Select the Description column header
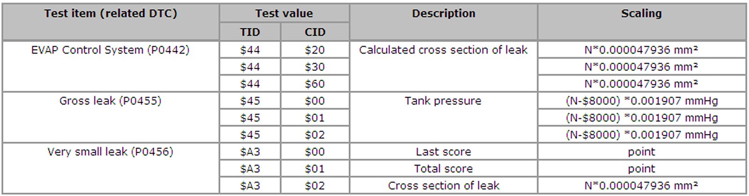Image resolution: width=749 pixels, height=196 pixels. pos(443,14)
